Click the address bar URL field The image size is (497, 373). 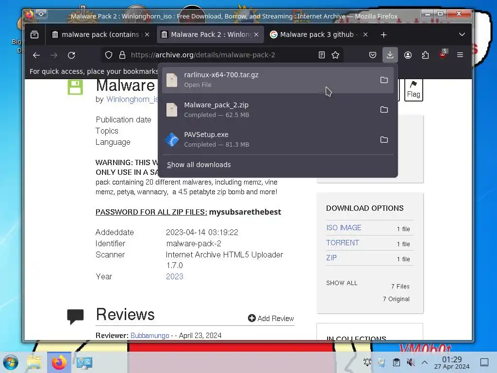point(222,55)
